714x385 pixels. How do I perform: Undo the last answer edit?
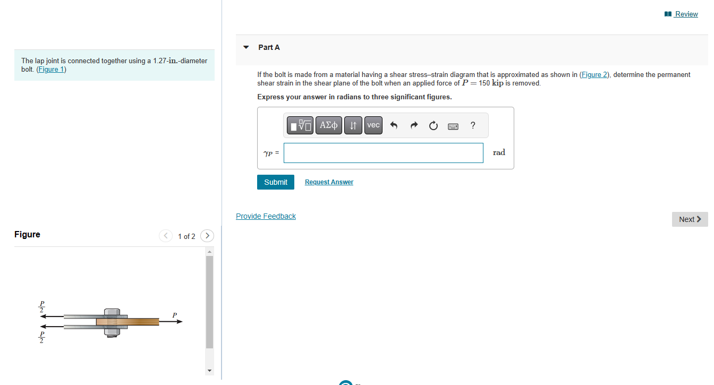pos(394,126)
